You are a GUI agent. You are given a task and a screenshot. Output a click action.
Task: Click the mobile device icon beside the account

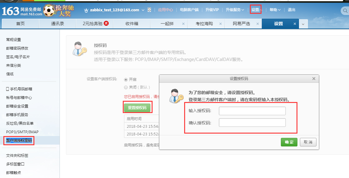[149, 9]
